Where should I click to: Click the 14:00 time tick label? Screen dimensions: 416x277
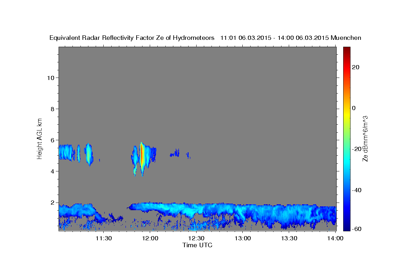pyautogui.click(x=335, y=238)
